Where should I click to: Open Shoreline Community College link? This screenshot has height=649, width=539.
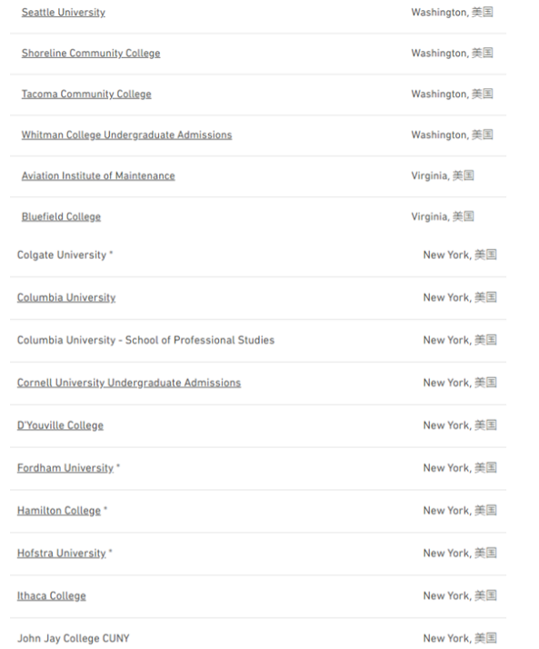click(x=91, y=54)
